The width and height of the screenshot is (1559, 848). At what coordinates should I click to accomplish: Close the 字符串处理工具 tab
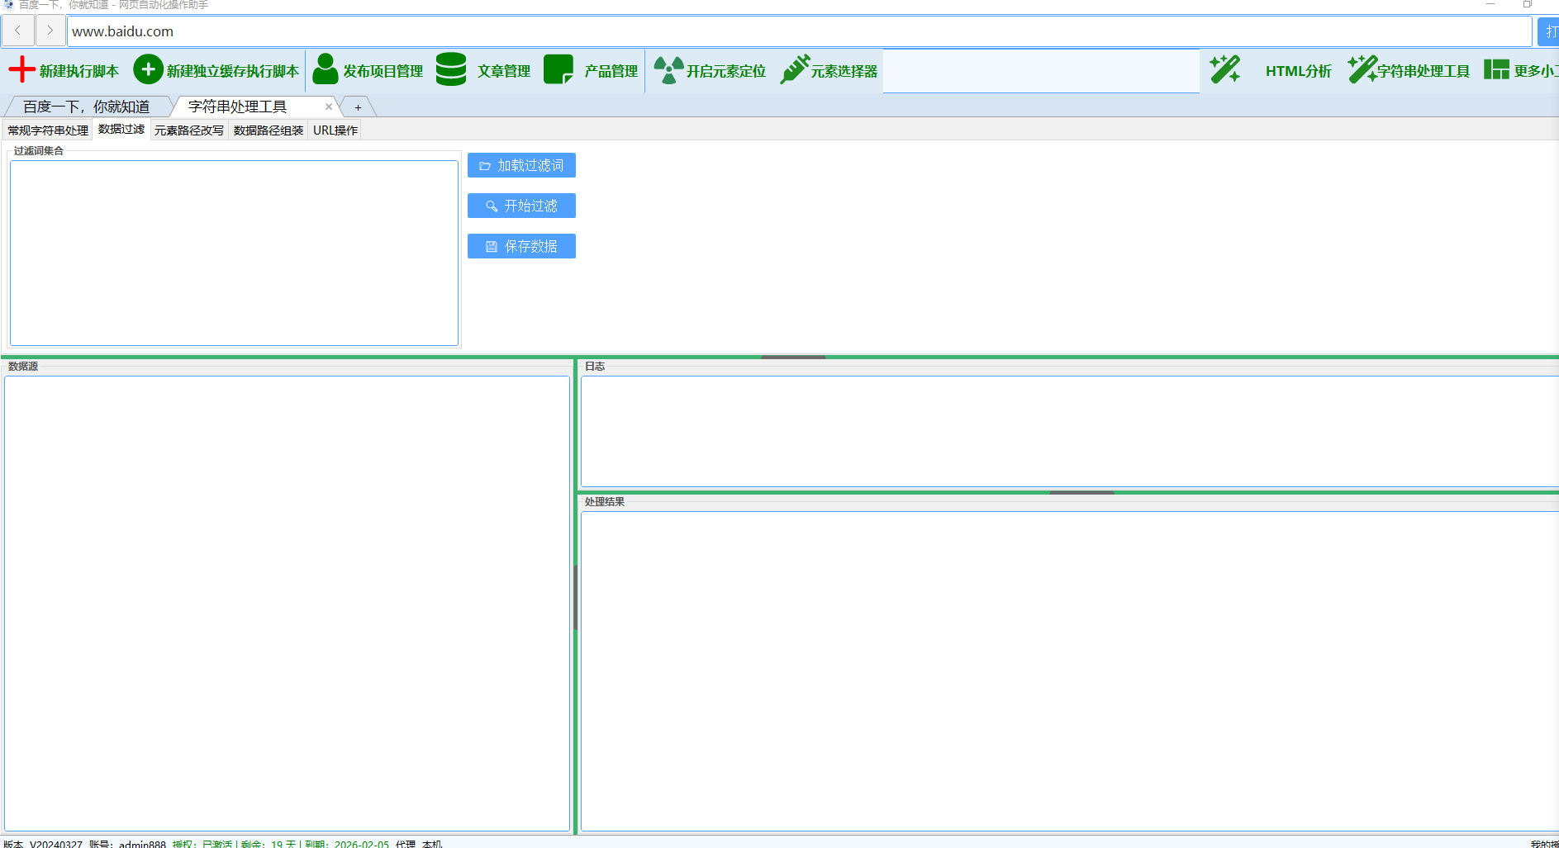coord(329,107)
